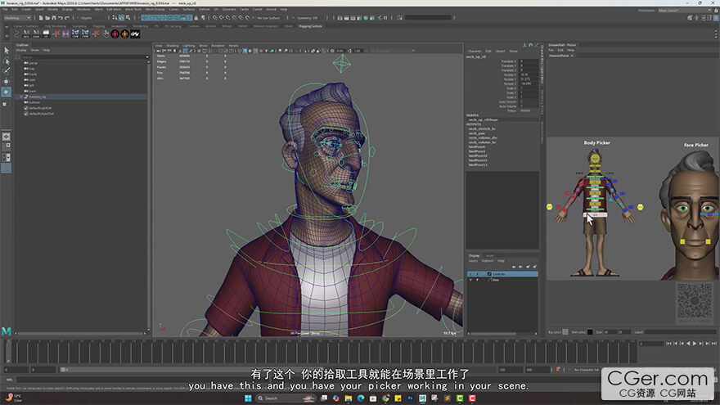Click the Undo arrow in status line
720x405 pixels.
pos(60,17)
